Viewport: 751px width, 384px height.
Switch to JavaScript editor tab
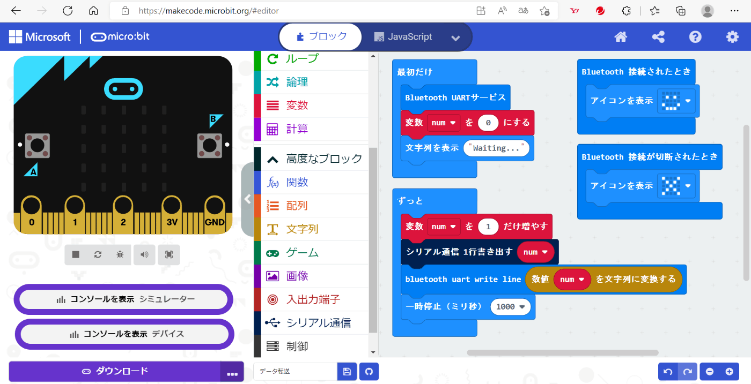[x=403, y=37]
